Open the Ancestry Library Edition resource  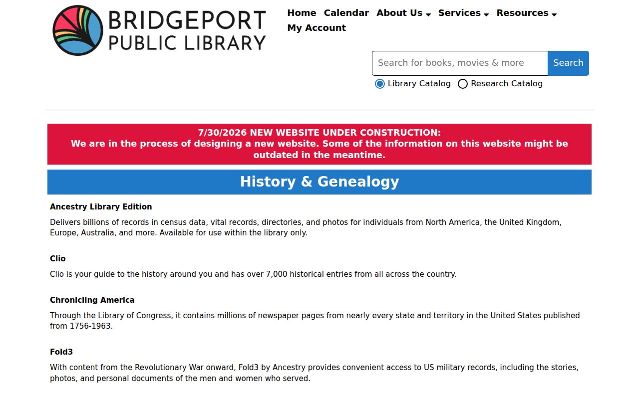(101, 207)
